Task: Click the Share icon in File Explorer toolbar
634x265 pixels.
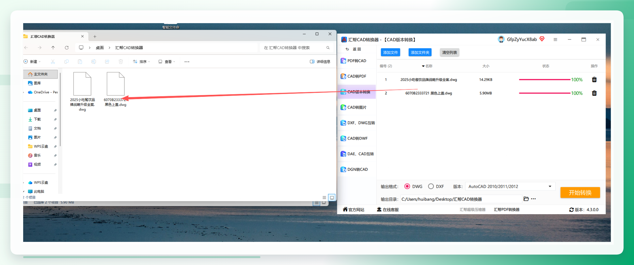Action: (x=107, y=62)
